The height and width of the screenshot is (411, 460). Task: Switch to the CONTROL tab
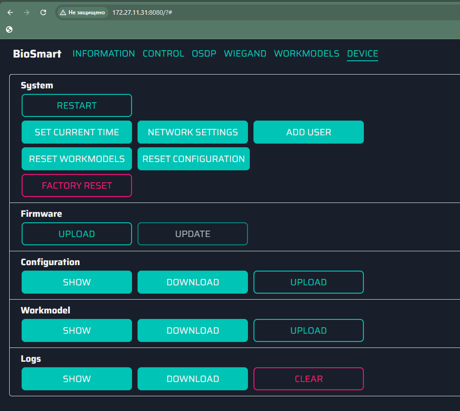click(x=163, y=53)
